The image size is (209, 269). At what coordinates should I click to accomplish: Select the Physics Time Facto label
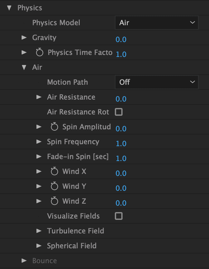(80, 52)
